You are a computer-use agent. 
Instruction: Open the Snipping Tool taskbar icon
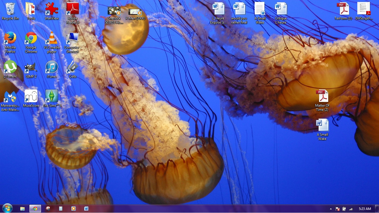click(48, 209)
